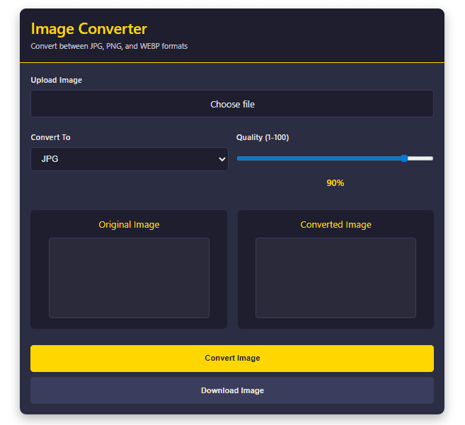465x425 pixels.
Task: Click the Quality (1-100) label
Action: (263, 137)
